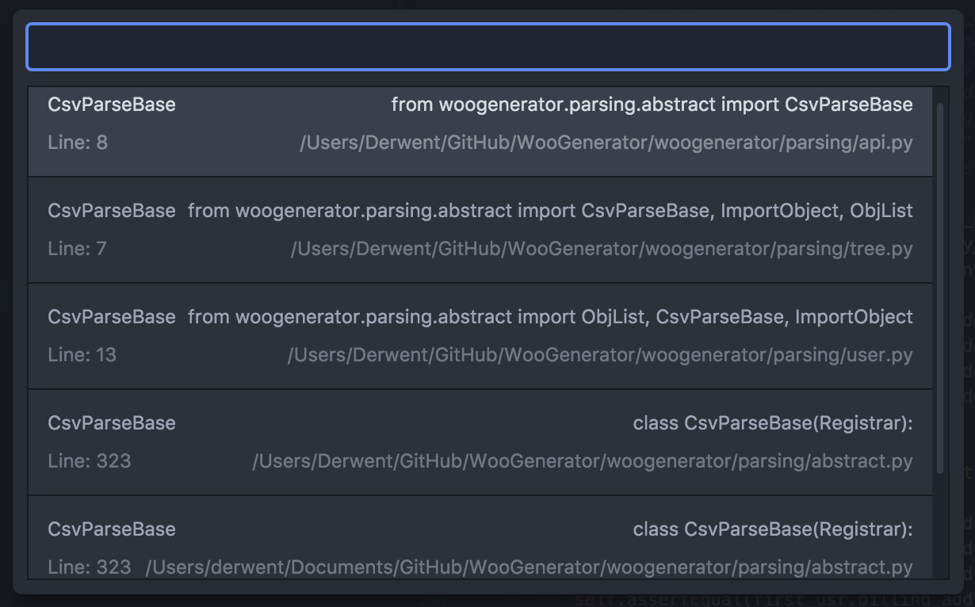This screenshot has height=607, width=975.
Task: Click the /Users/Derwent/GitHub abstract.py path
Action: click(583, 462)
